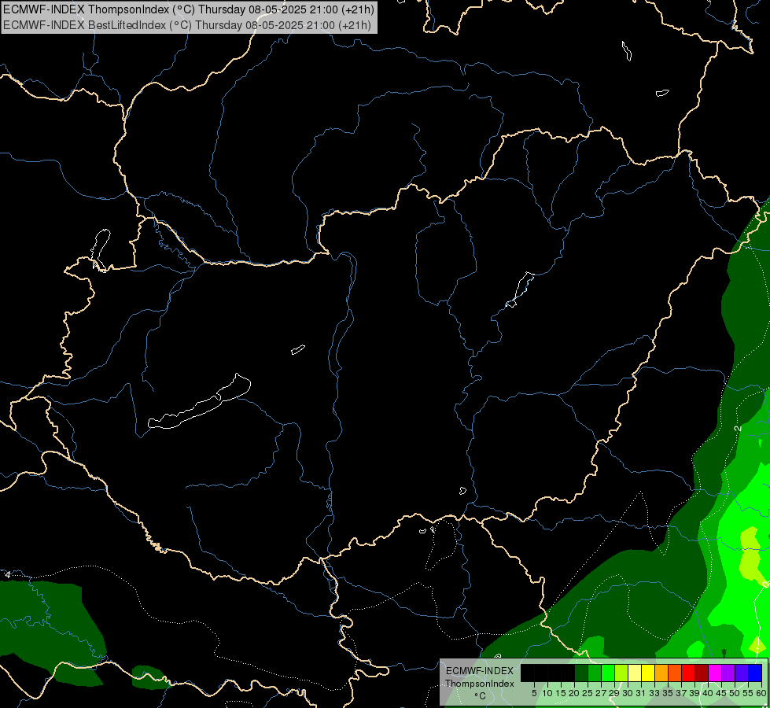
Task: Click the bright red 37–39 legend swatch
Action: coord(688,673)
